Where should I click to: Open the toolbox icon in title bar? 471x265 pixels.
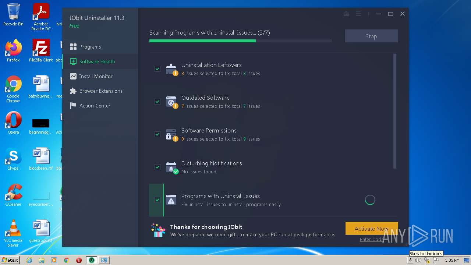(x=346, y=14)
